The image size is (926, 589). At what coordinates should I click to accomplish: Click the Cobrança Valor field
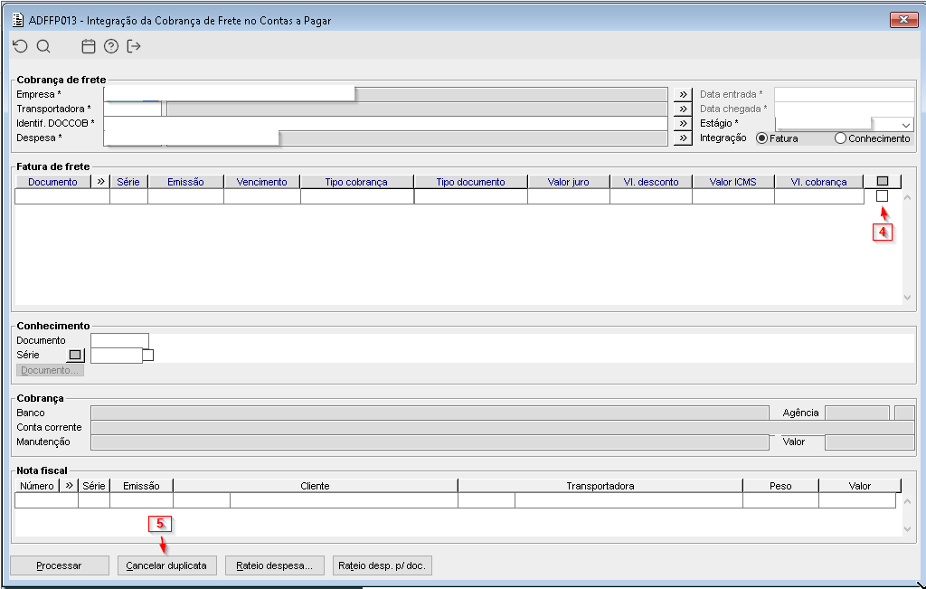869,442
